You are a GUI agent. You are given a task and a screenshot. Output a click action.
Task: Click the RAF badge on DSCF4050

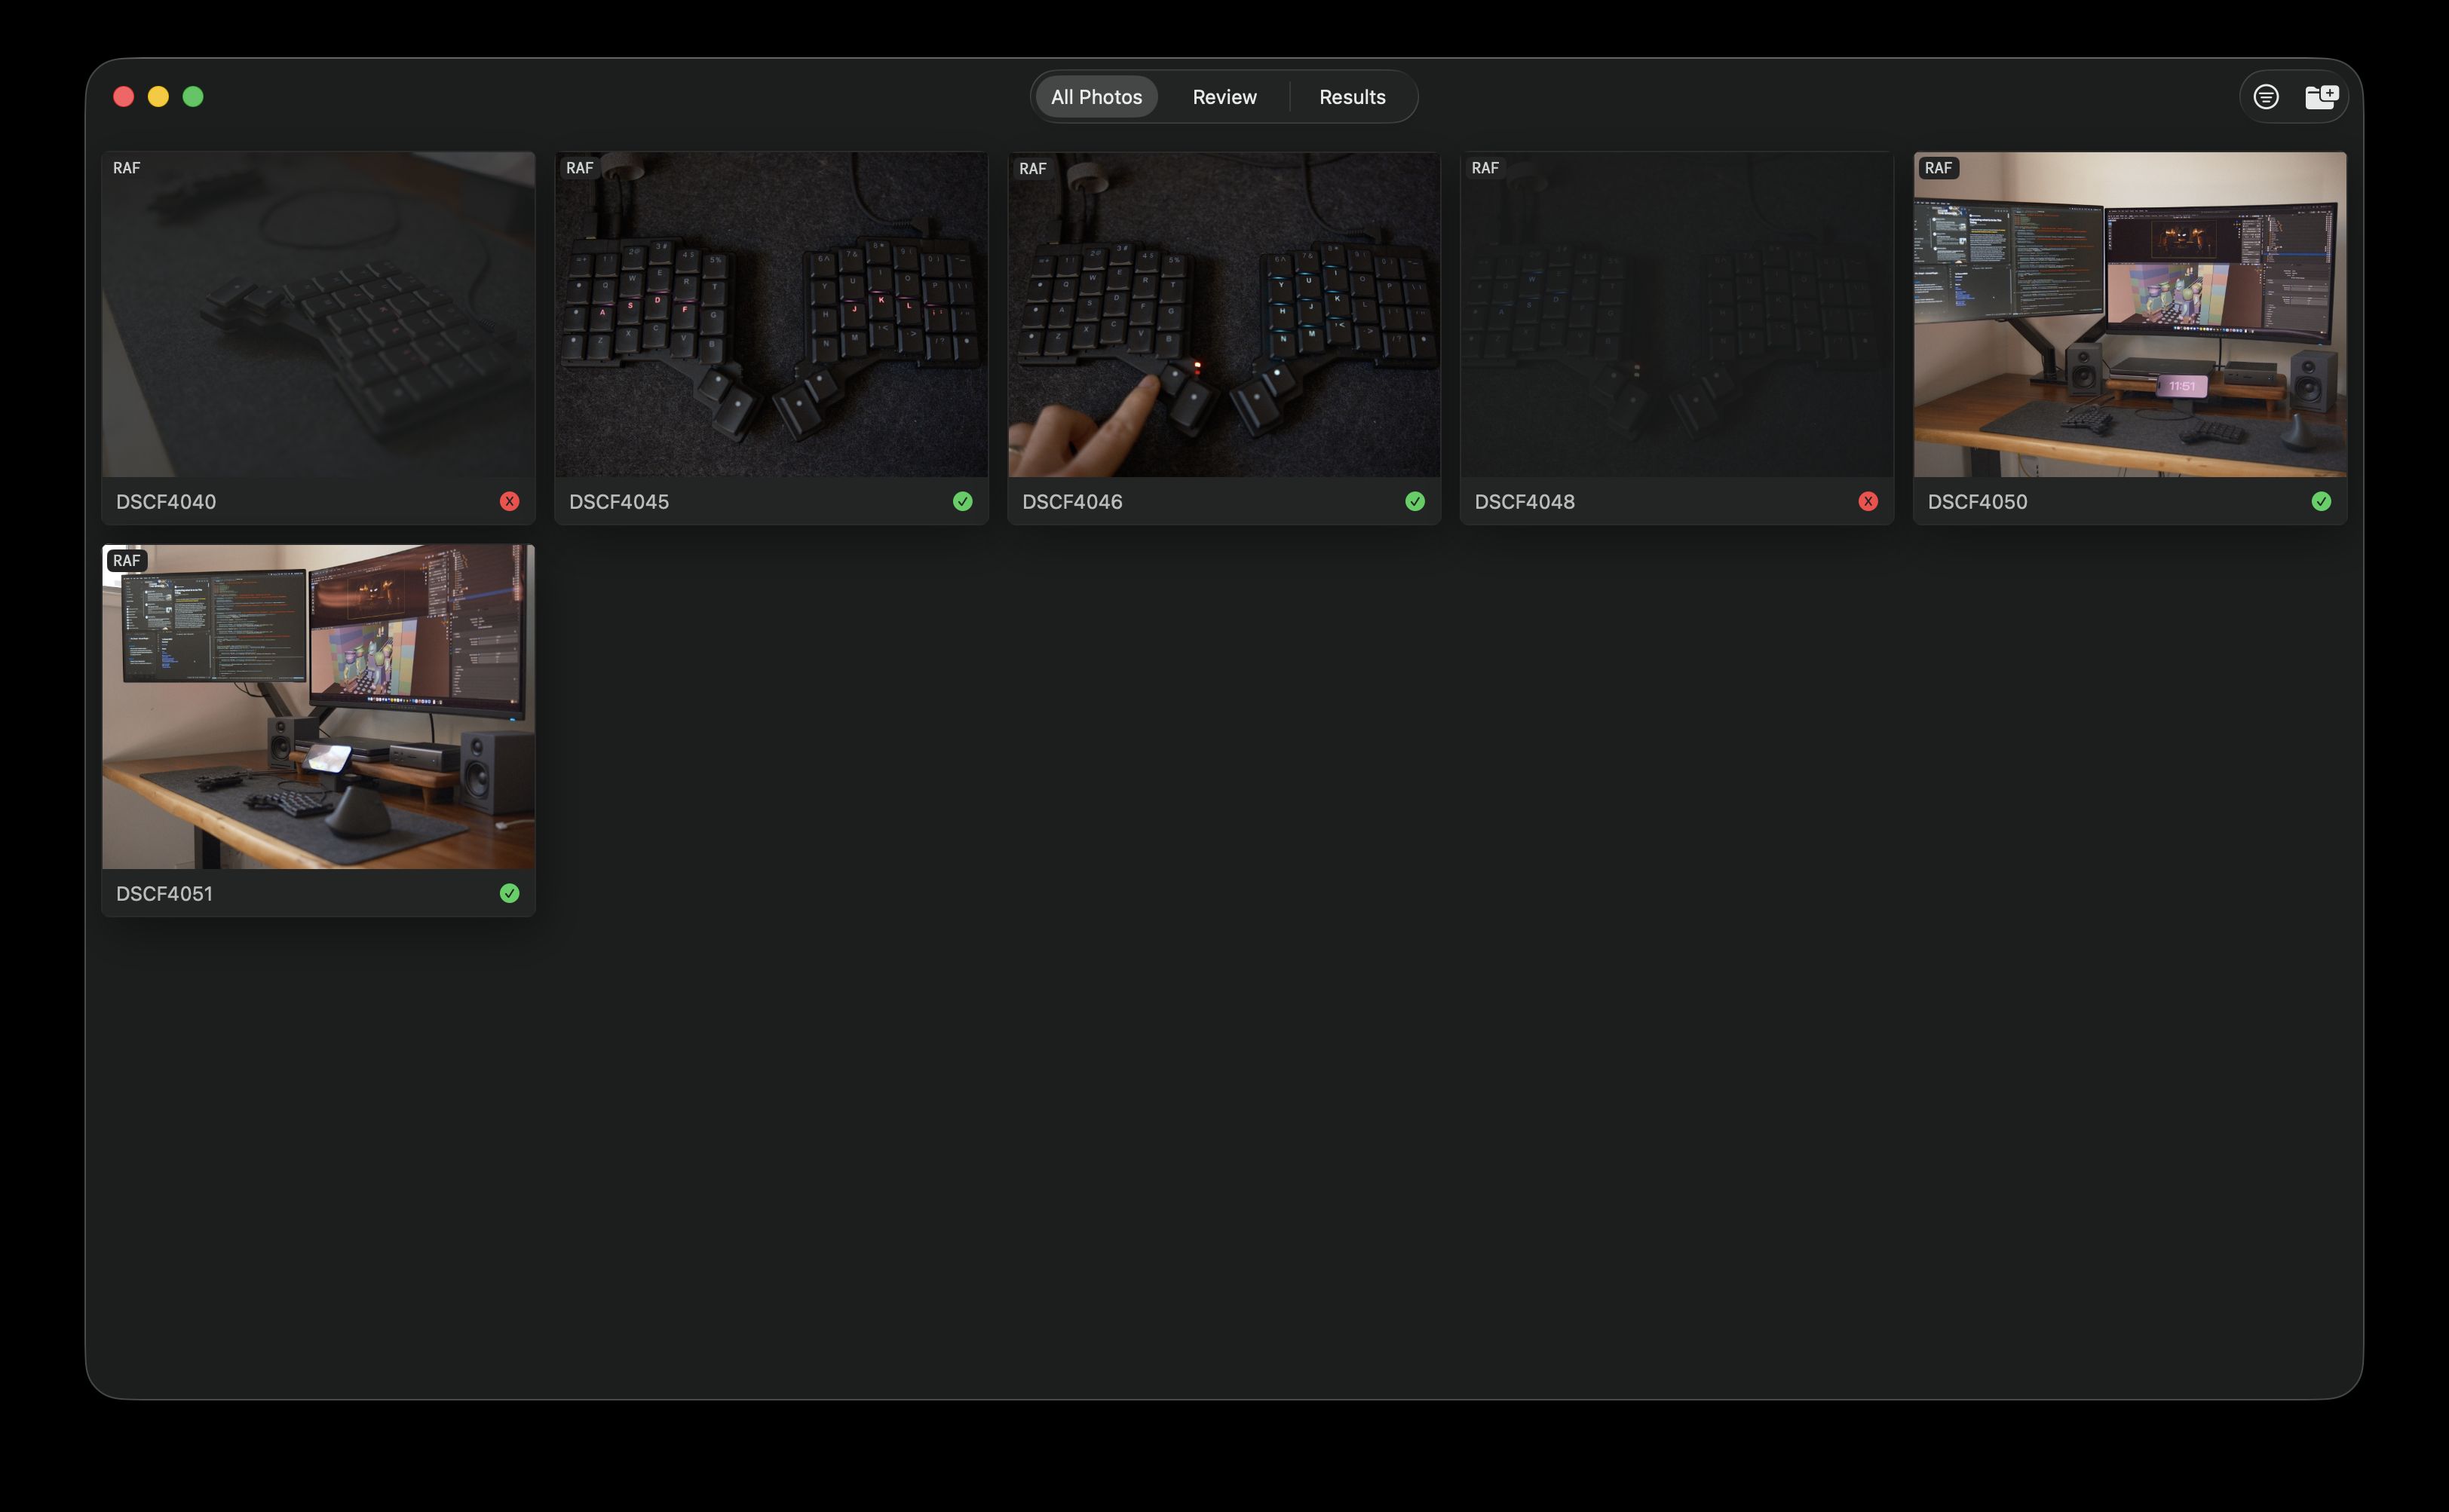point(1938,168)
